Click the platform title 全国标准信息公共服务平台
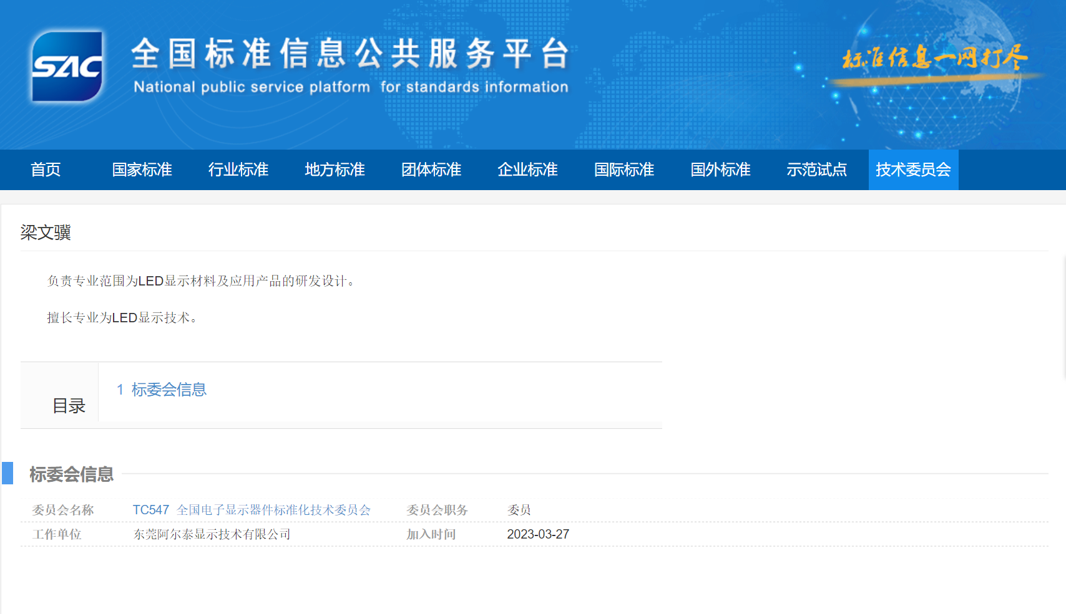The height and width of the screenshot is (614, 1066). [x=351, y=53]
